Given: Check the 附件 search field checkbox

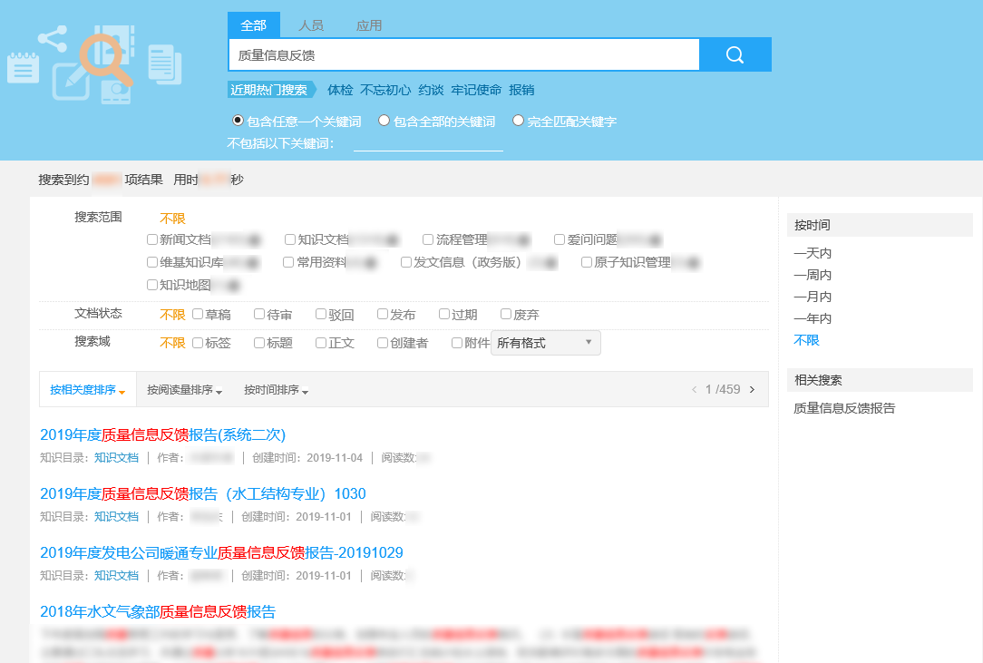Looking at the screenshot, I should coord(456,343).
